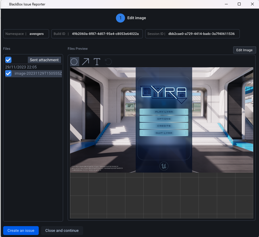The width and height of the screenshot is (259, 237).
Task: Click the Build ID value field
Action: [x=97, y=34]
